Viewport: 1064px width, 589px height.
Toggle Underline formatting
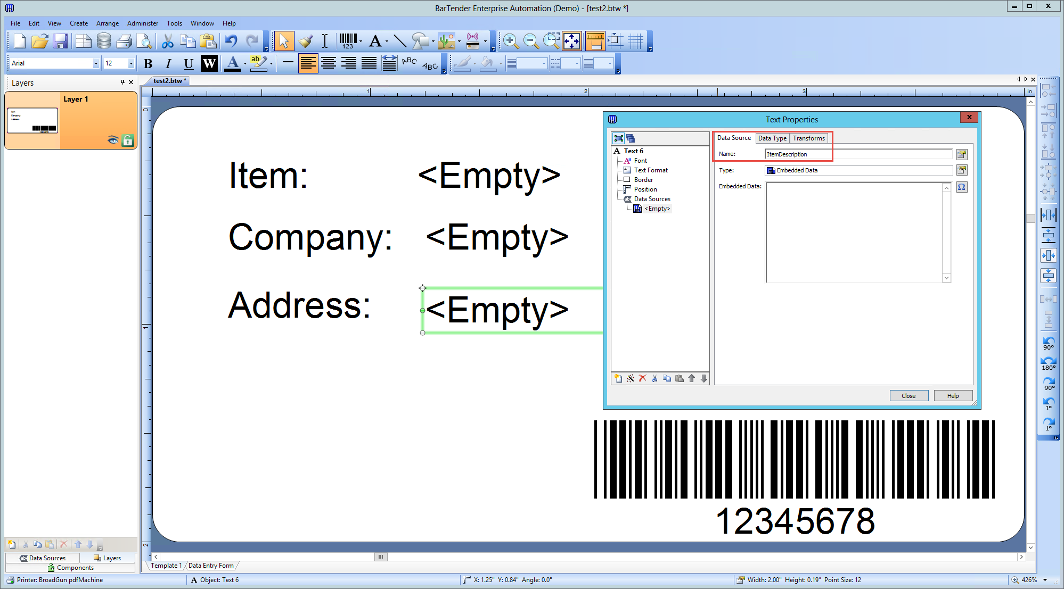(x=189, y=64)
